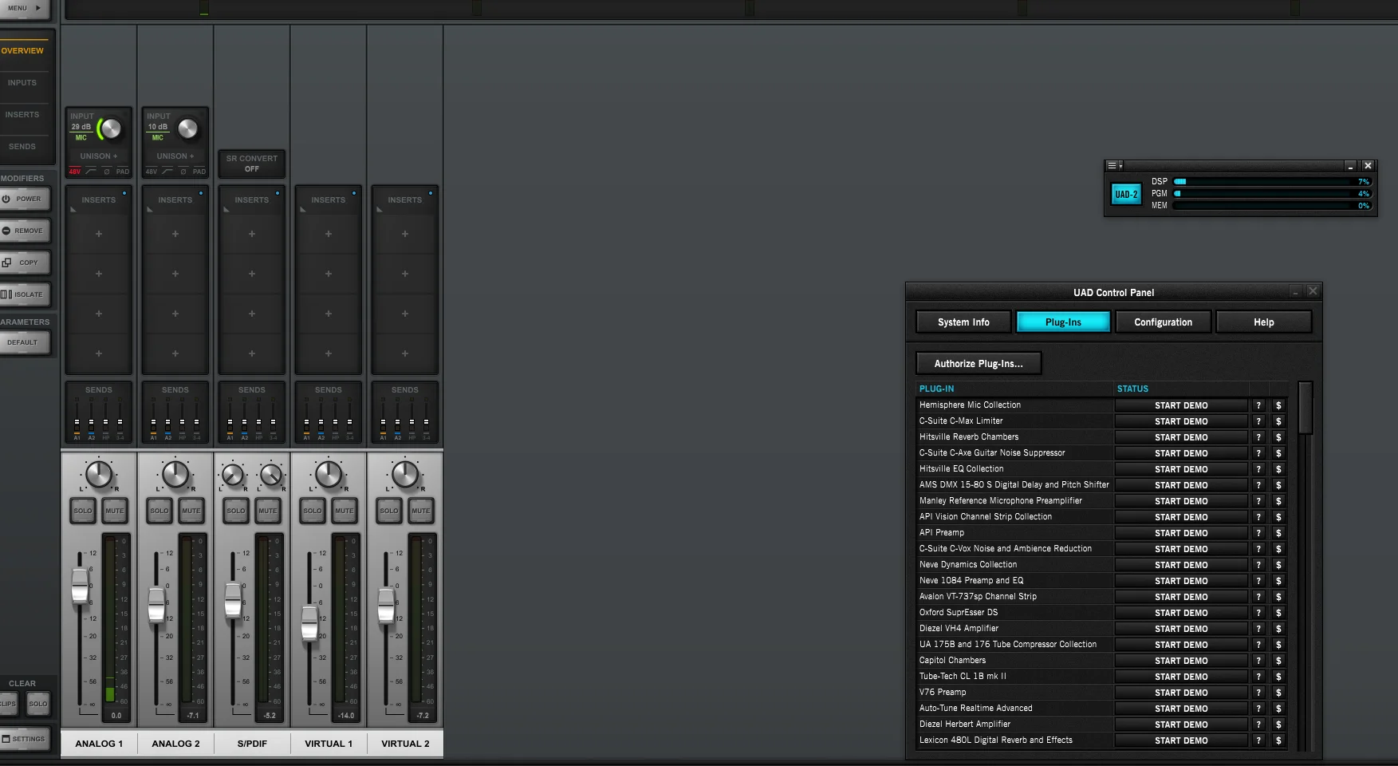Click the DEFAULT parameters button
The height and width of the screenshot is (766, 1398).
pyautogui.click(x=24, y=342)
